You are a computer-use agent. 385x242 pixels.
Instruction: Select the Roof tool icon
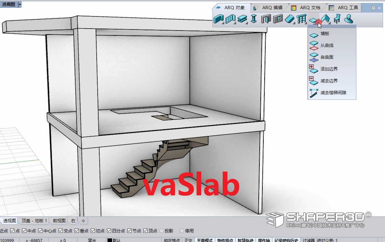325,19
